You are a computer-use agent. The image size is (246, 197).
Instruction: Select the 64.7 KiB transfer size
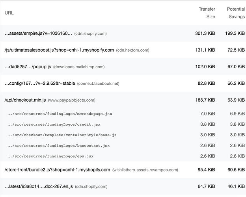coord(206,186)
